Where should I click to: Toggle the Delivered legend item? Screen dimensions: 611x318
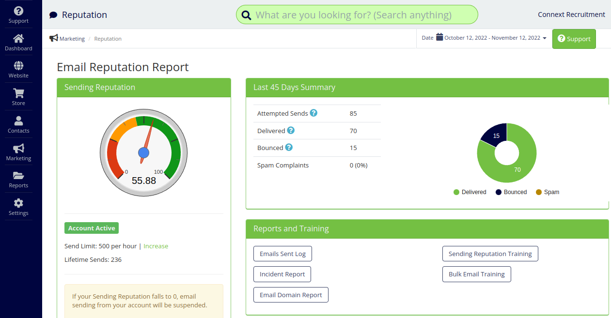click(470, 192)
